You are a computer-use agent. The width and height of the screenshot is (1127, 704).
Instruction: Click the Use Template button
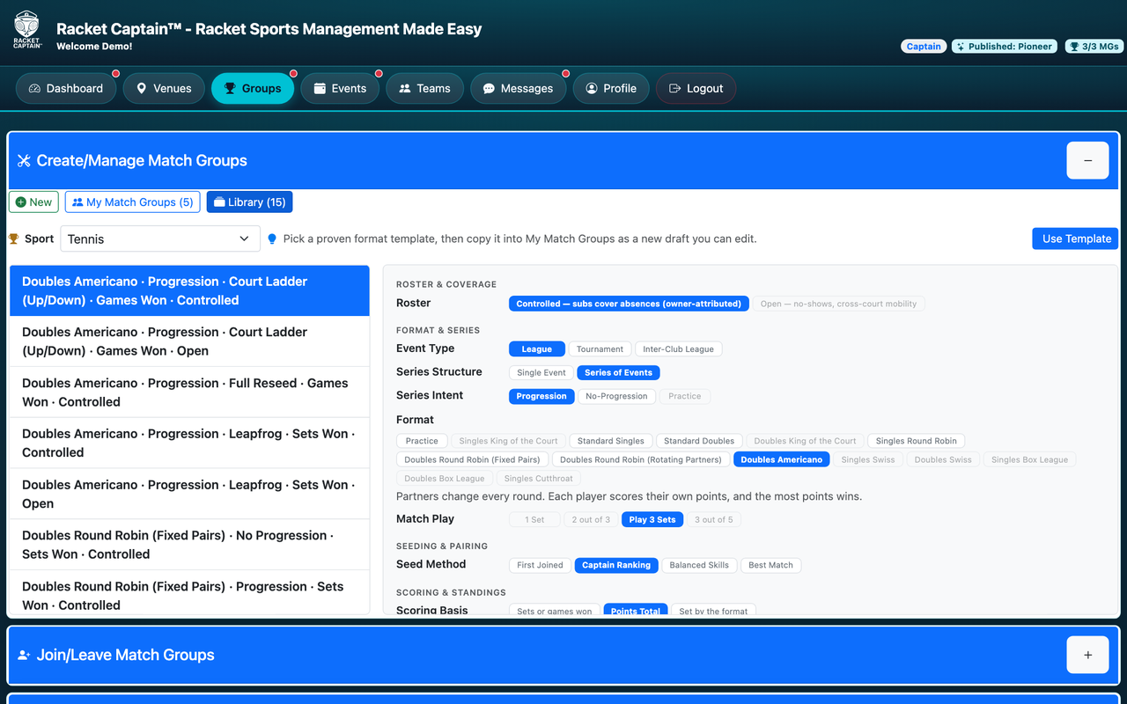[1076, 238]
